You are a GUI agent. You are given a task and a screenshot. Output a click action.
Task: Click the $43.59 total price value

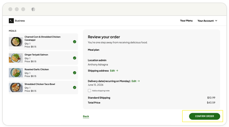click(x=211, y=103)
